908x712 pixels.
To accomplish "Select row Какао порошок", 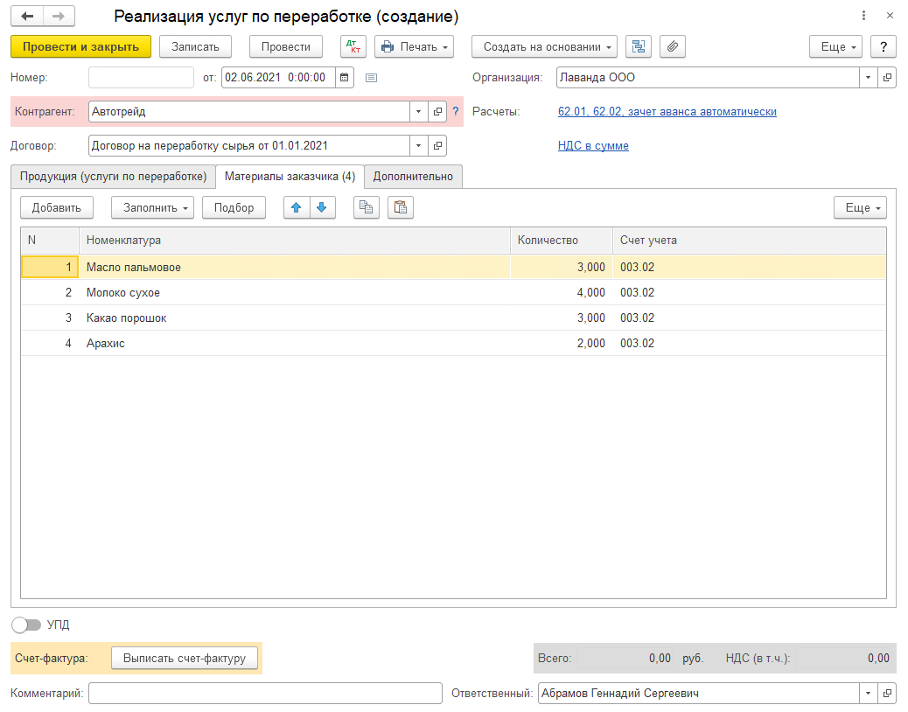I will point(453,318).
